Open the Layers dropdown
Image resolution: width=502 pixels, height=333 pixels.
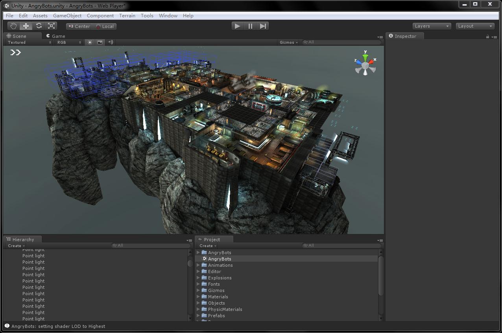coord(432,26)
